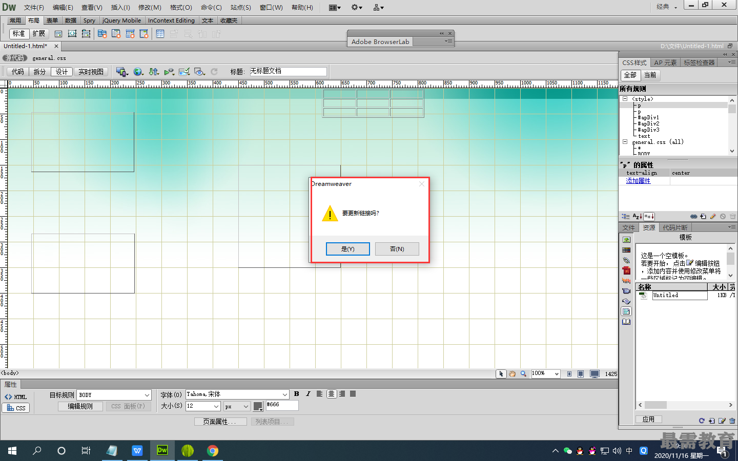Select 源代码 (Source Code) related file

point(14,58)
